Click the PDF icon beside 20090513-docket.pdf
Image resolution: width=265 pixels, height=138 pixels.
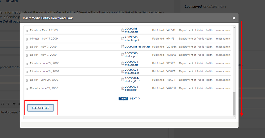tap(123, 55)
